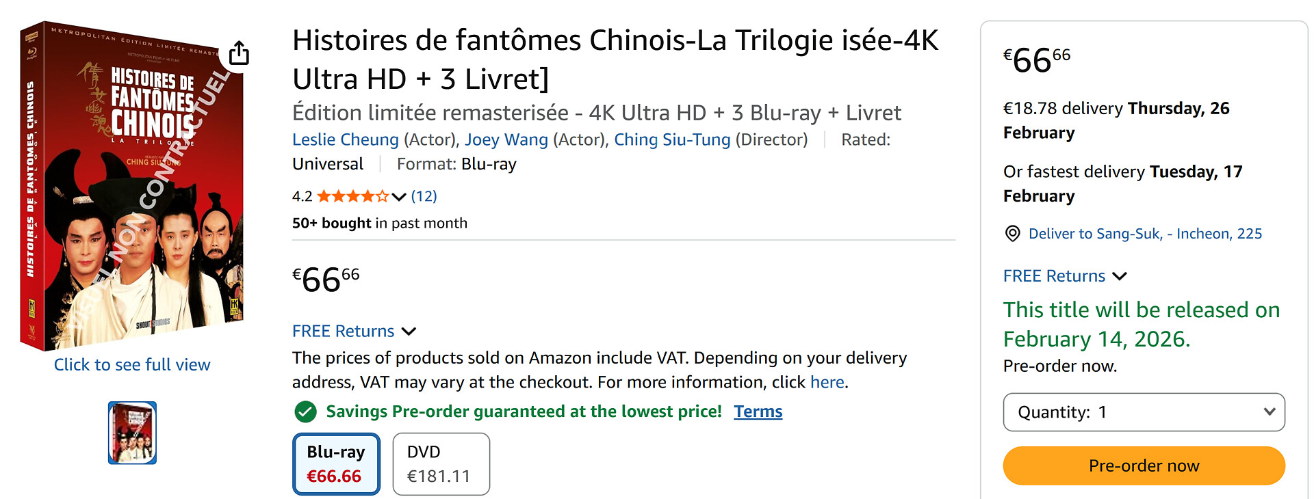Viewport: 1314px width, 499px height.
Task: Select the Blu-ray format option
Action: [x=336, y=464]
